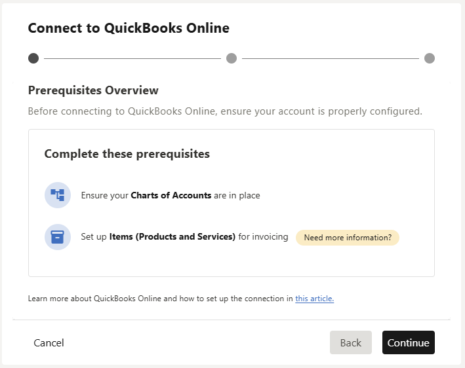Select the first step indicator dot
The image size is (465, 368).
click(33, 58)
